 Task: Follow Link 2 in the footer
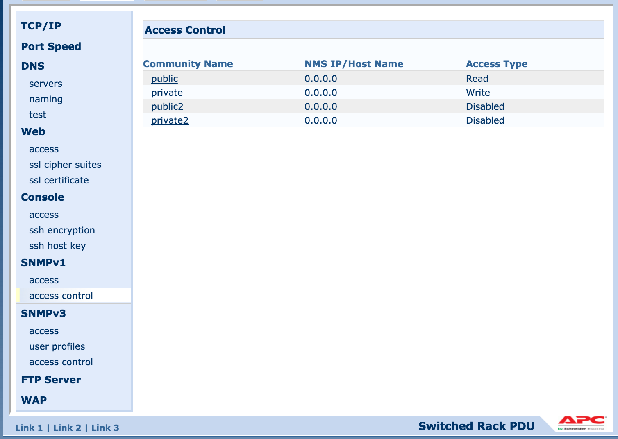pos(68,428)
